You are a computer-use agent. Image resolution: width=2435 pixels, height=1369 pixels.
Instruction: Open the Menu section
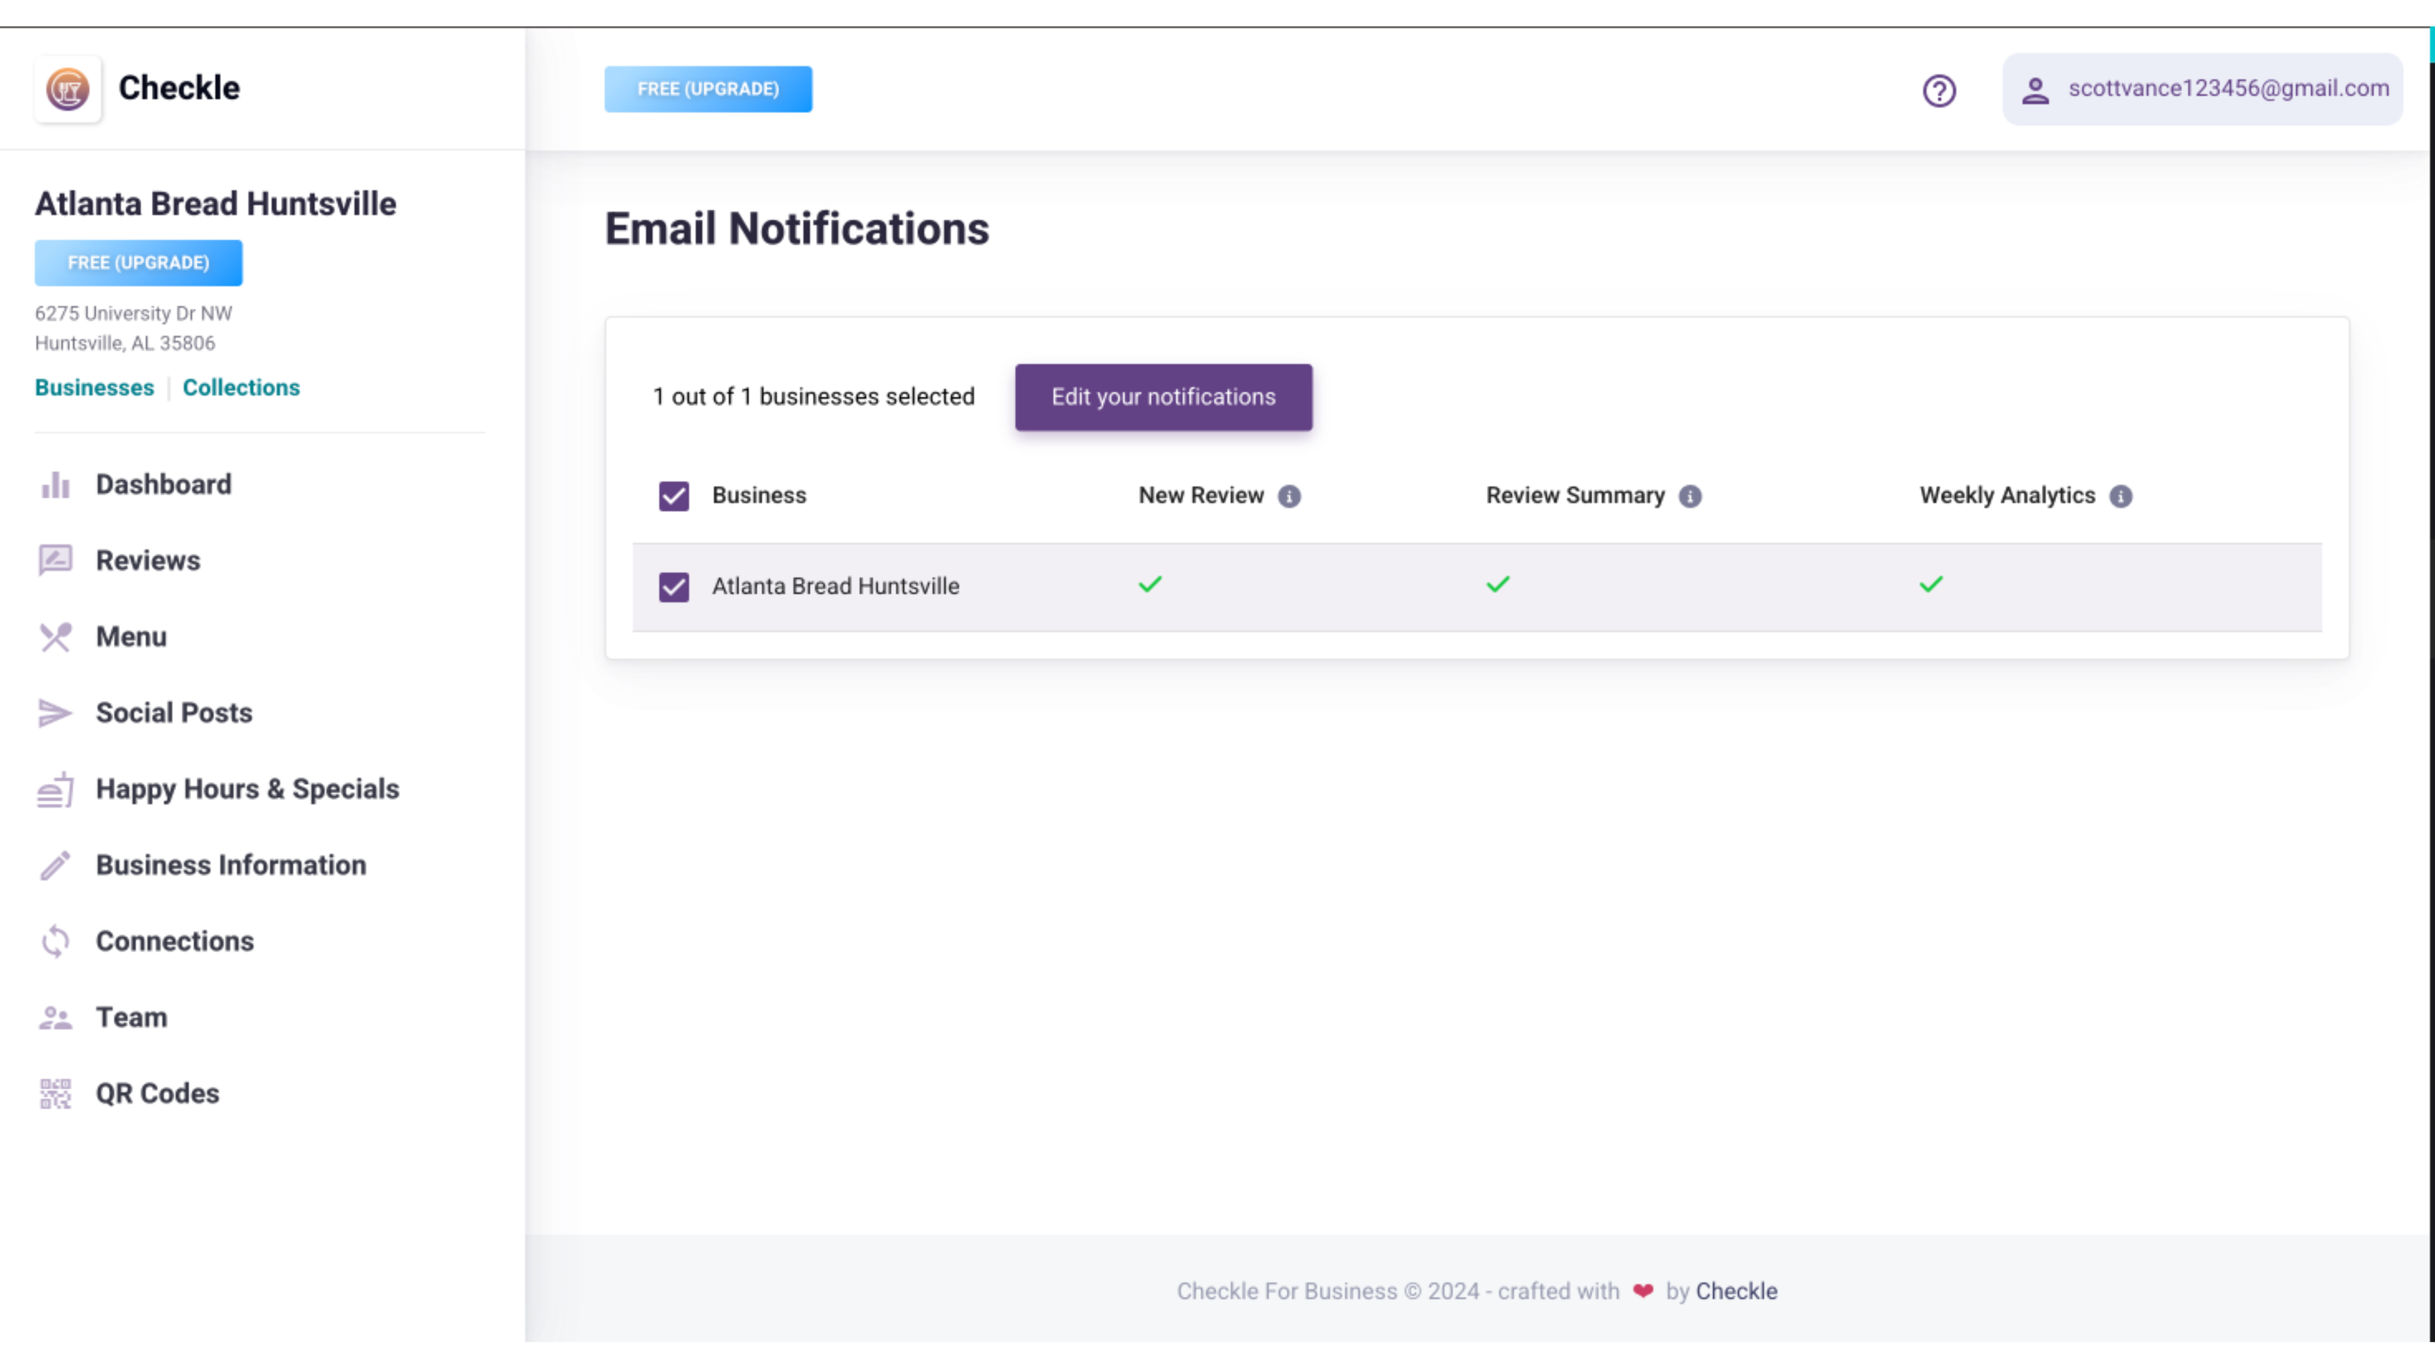point(131,637)
